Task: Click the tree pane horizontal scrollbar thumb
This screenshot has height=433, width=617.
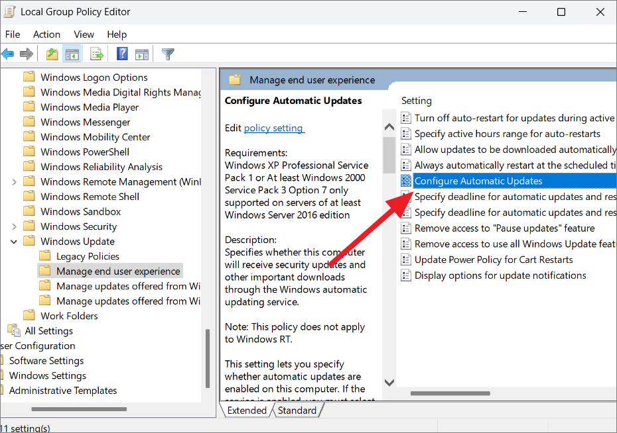Action: [79, 409]
